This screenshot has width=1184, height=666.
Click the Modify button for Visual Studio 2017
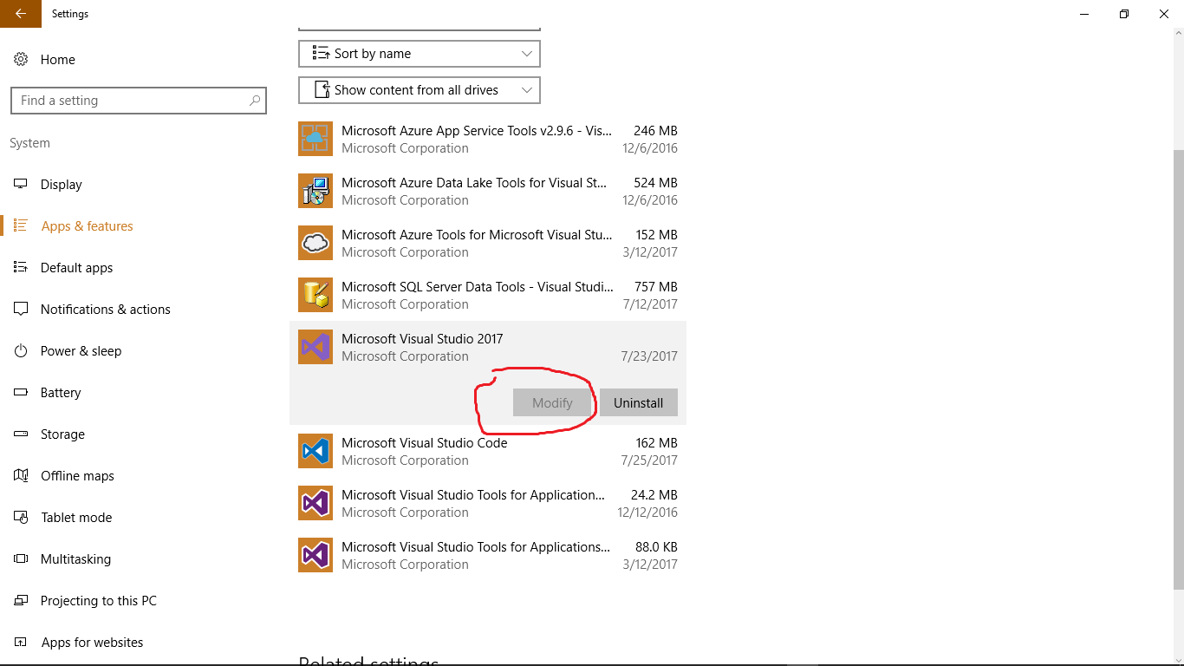(x=552, y=402)
